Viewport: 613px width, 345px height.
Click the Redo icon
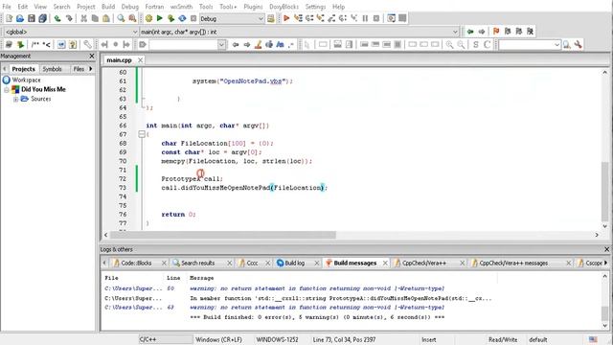69,18
